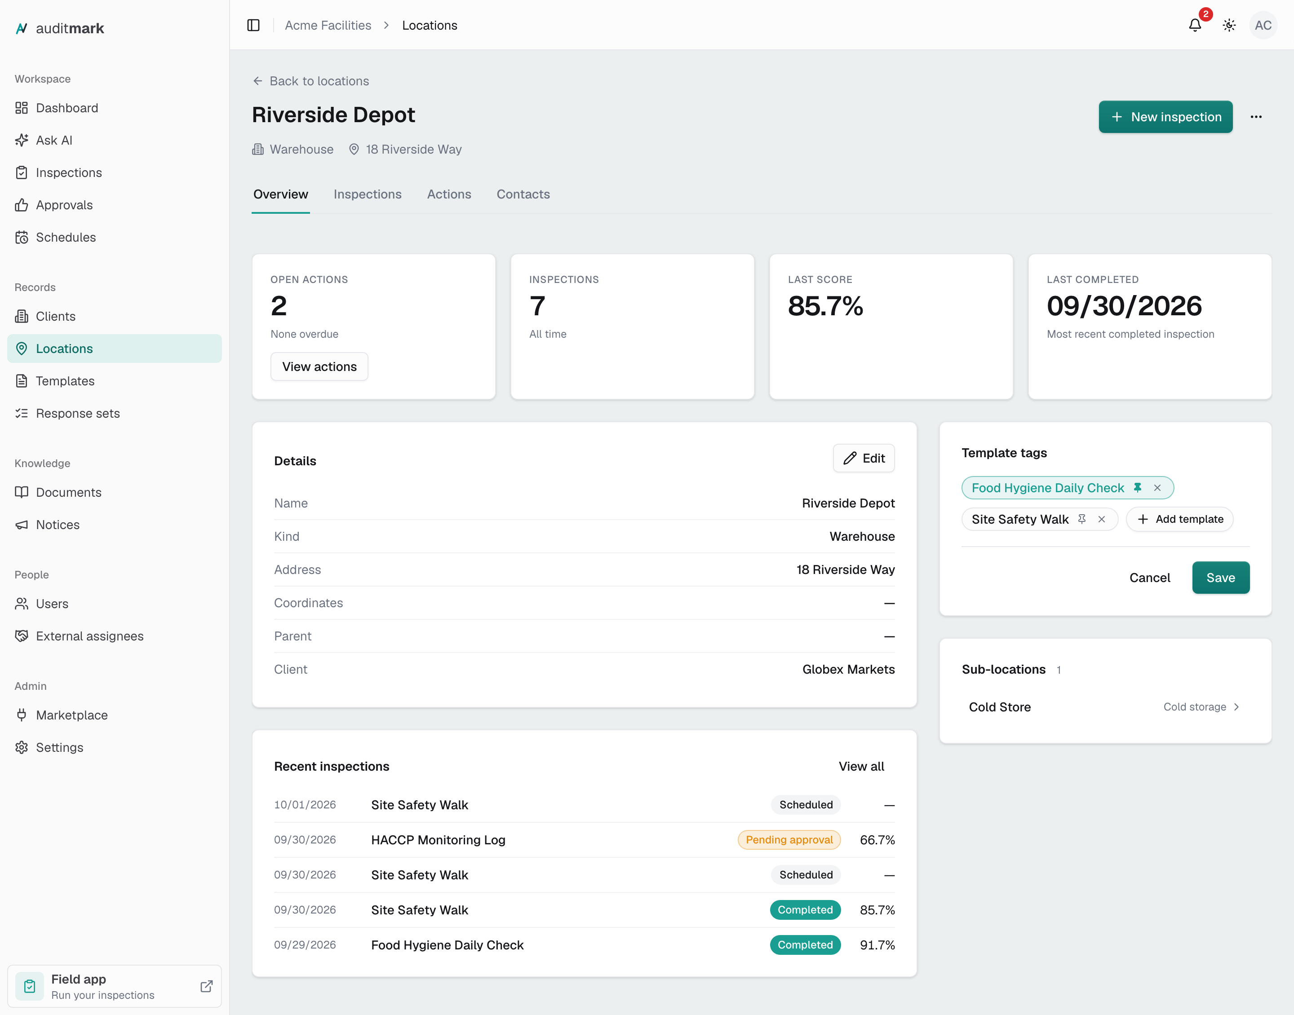This screenshot has width=1294, height=1015.
Task: Click Add template button
Action: (1180, 519)
